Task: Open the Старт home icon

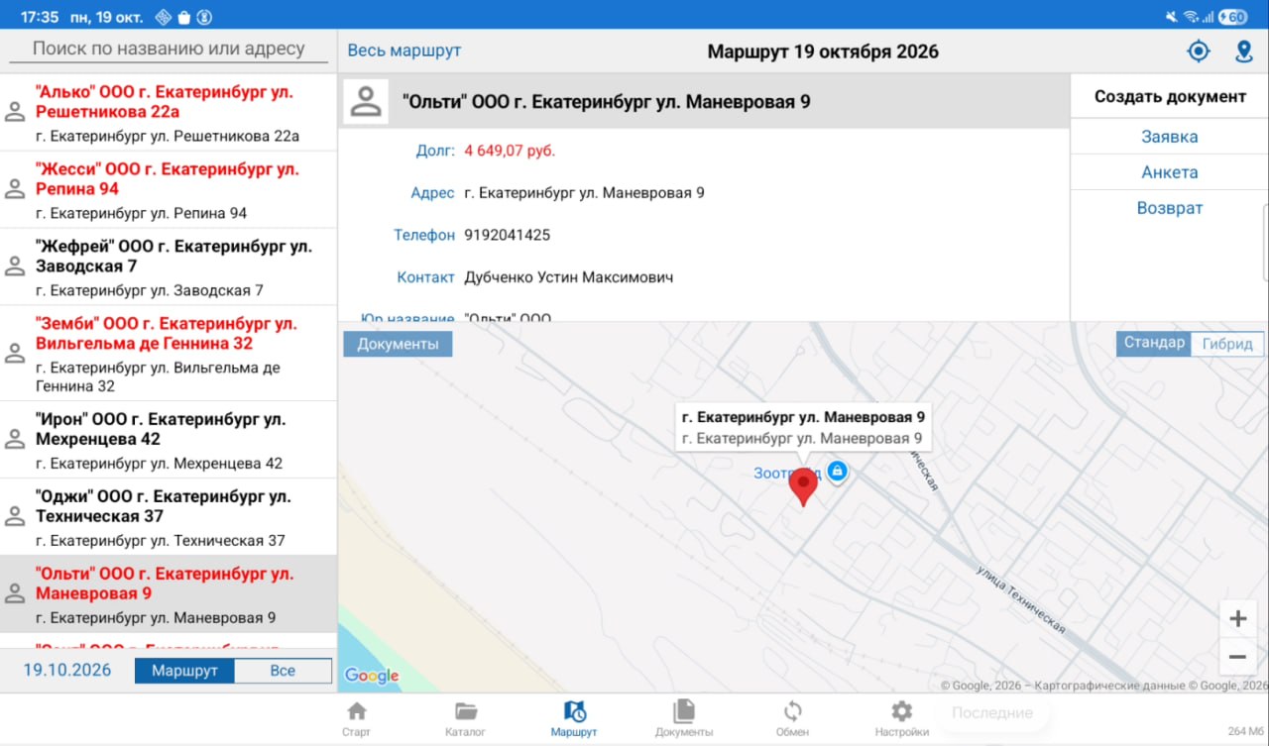Action: click(356, 711)
